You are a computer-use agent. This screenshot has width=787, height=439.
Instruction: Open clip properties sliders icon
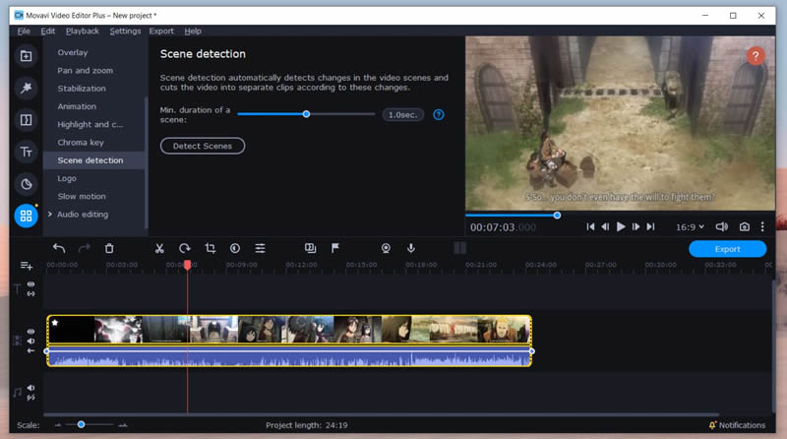tap(260, 248)
